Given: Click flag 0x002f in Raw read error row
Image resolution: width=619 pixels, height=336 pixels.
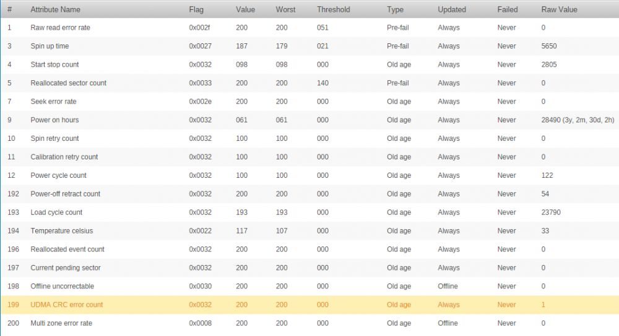Looking at the screenshot, I should coord(199,28).
